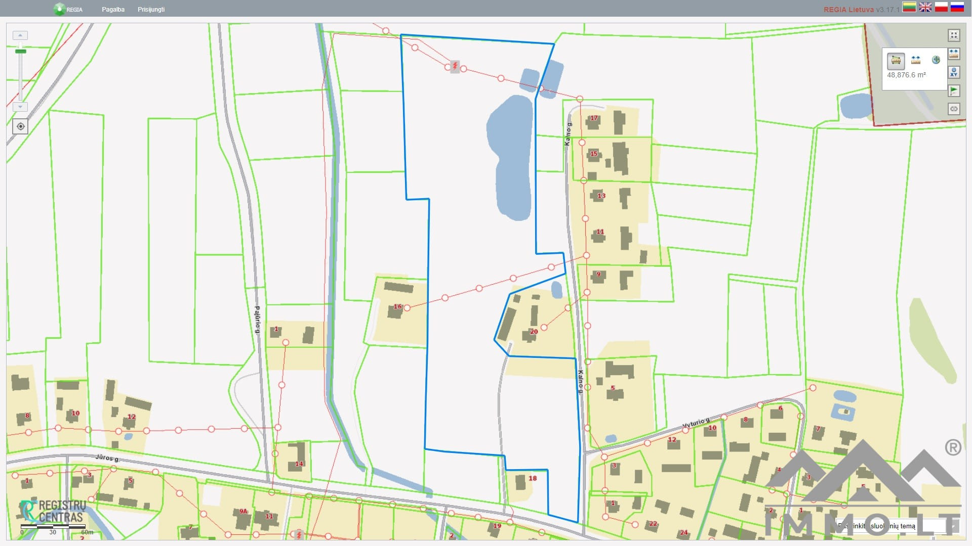972x546 pixels.
Task: Toggle the measurement tools panel button
Action: [x=954, y=54]
